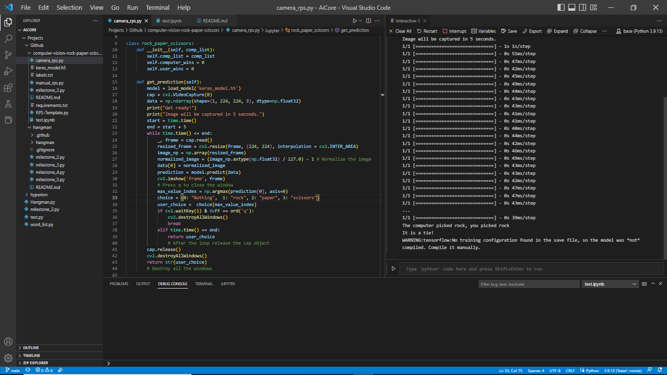
Task: Switch to the TERMINAL panel tab
Action: (204, 284)
